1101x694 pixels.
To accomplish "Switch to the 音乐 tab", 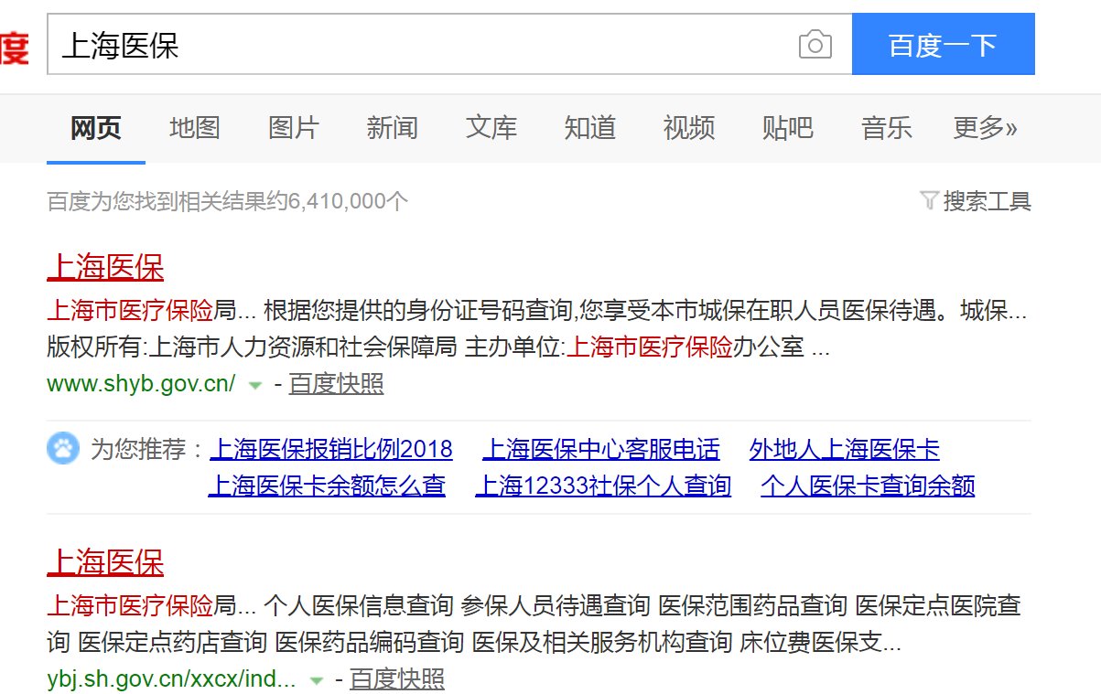I will [x=886, y=128].
